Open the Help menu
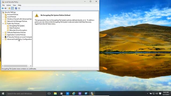Viewport: 171px width, 96px height. [20, 5]
